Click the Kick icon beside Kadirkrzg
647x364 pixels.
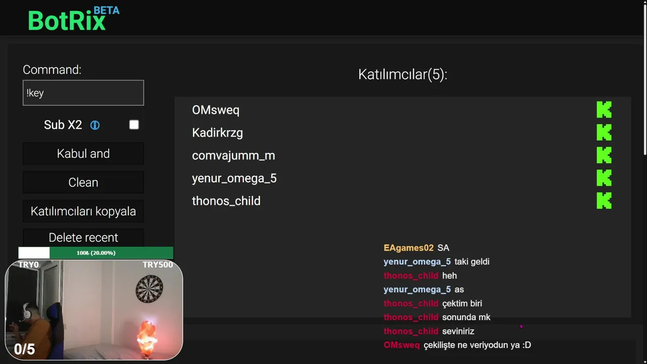pyautogui.click(x=604, y=132)
